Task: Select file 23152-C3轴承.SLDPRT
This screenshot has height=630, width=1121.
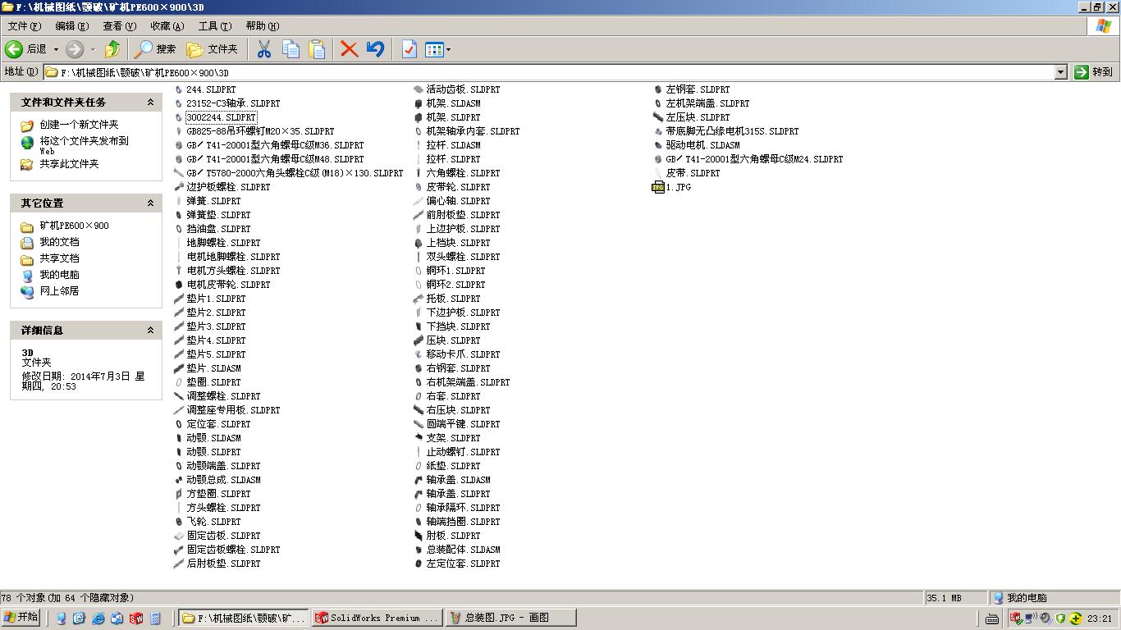Action: (x=233, y=103)
